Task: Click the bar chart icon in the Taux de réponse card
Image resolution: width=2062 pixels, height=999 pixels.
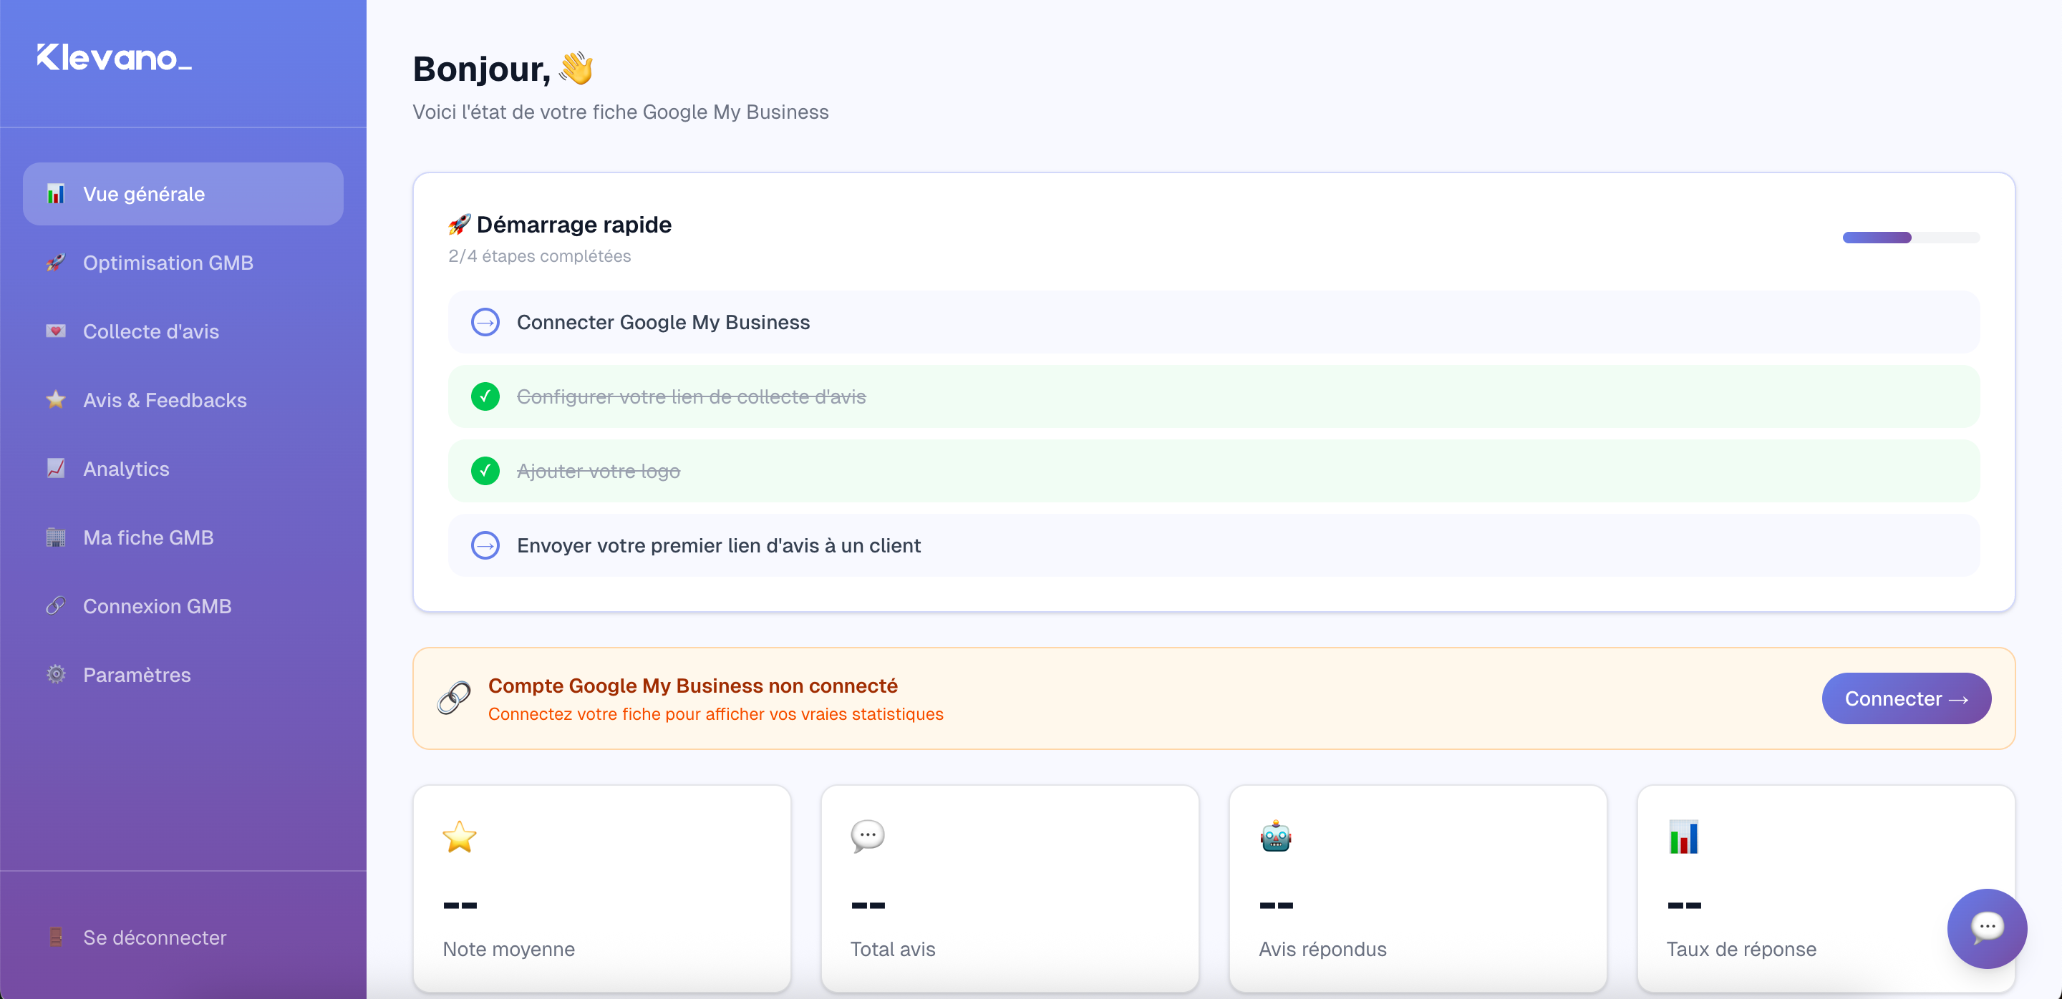Action: [x=1683, y=837]
